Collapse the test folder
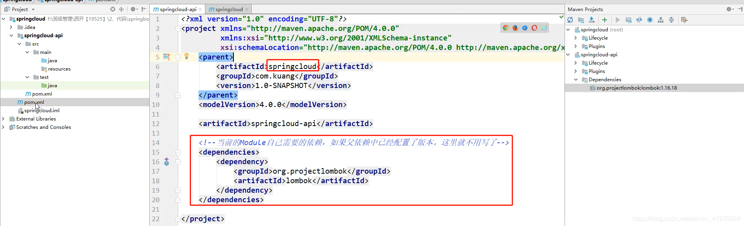This screenshot has width=744, height=226. [27, 77]
